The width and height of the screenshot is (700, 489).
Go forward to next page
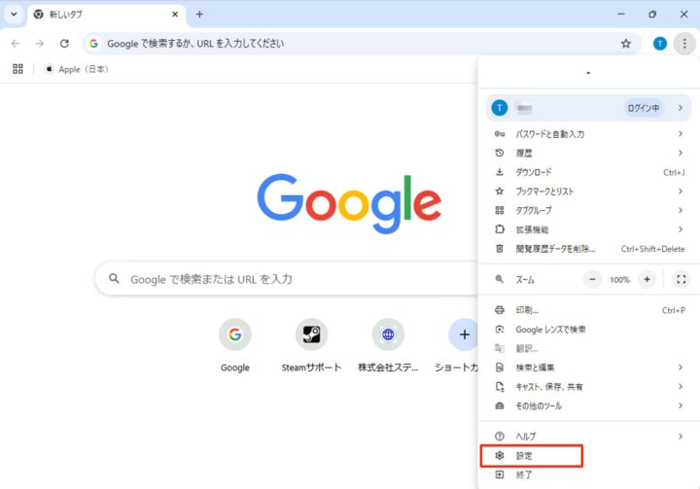(40, 44)
